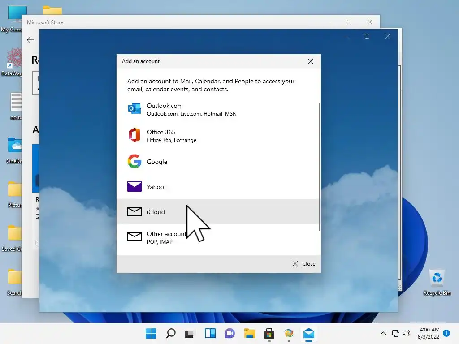Choose the Outlook.com account option
This screenshot has height=344, width=459.
click(x=218, y=109)
